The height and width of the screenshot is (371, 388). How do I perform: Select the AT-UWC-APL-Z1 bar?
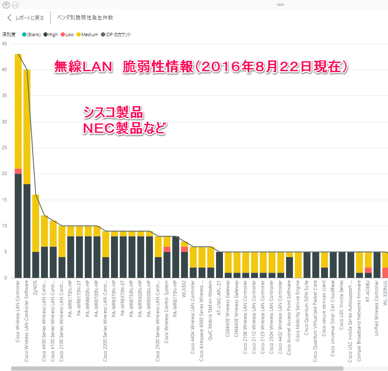coord(219,265)
